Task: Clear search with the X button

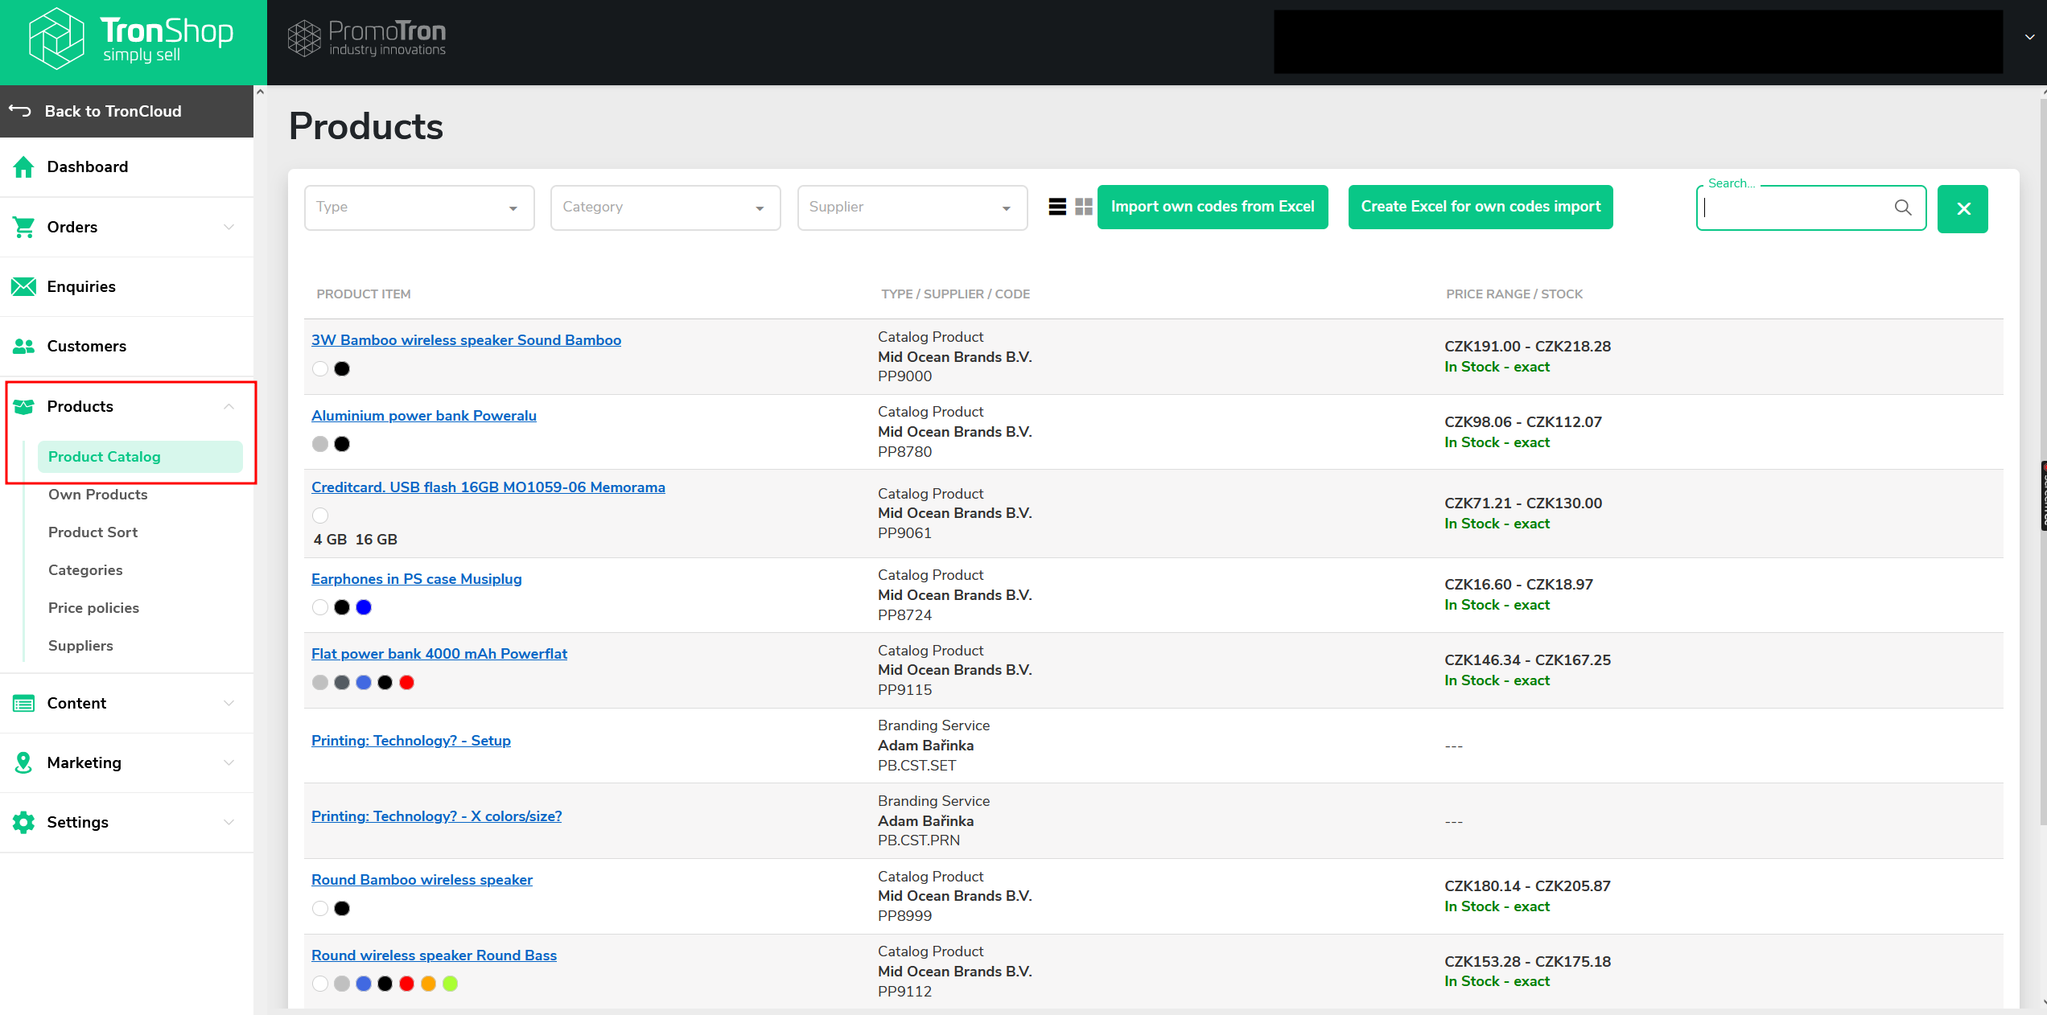Action: tap(1963, 208)
